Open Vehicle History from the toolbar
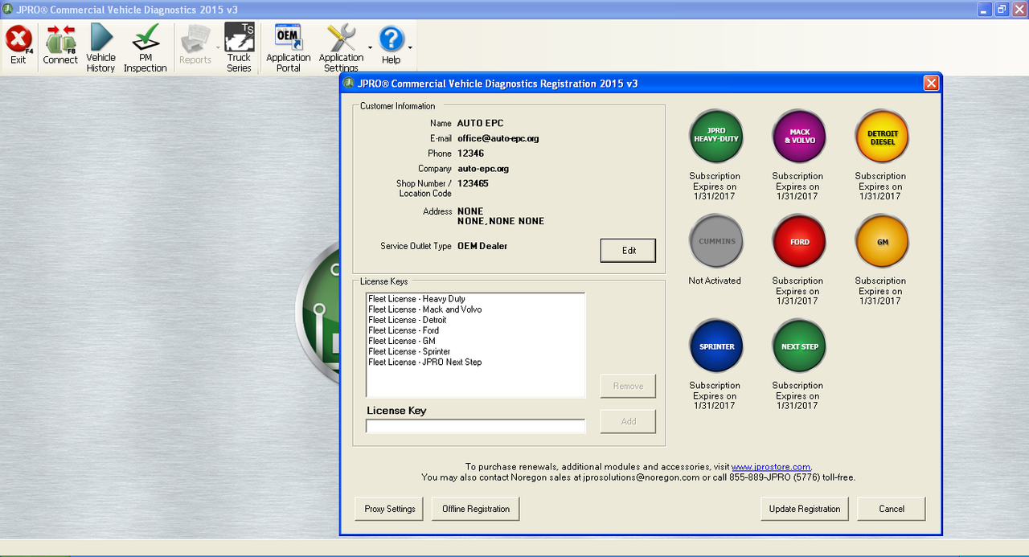This screenshot has width=1029, height=557. (x=101, y=47)
